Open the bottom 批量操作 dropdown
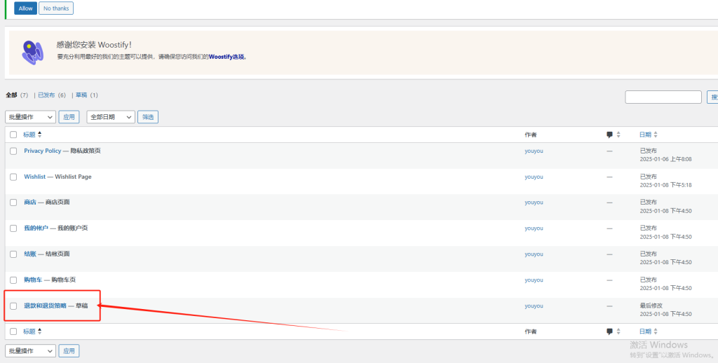 tap(30, 350)
